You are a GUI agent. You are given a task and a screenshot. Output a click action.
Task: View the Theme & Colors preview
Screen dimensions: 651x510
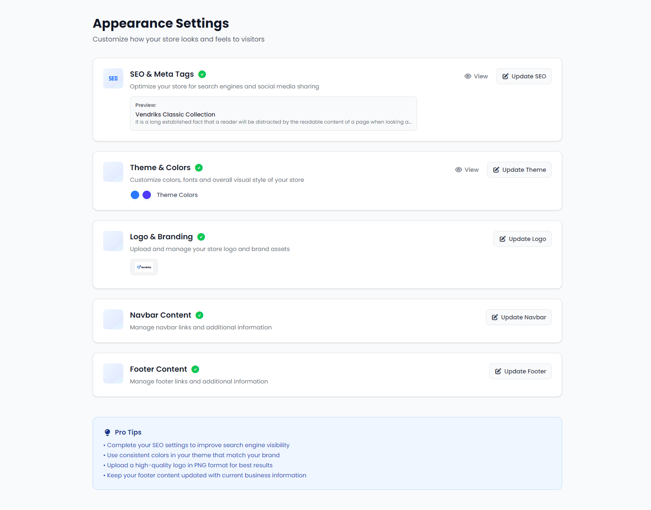click(x=467, y=170)
